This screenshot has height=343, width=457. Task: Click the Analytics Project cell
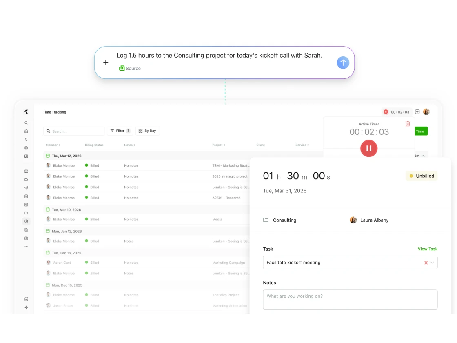(225, 295)
